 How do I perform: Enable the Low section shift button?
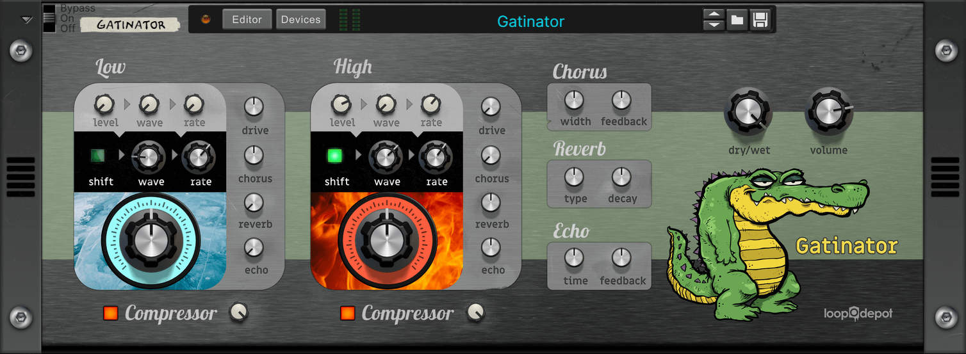98,156
